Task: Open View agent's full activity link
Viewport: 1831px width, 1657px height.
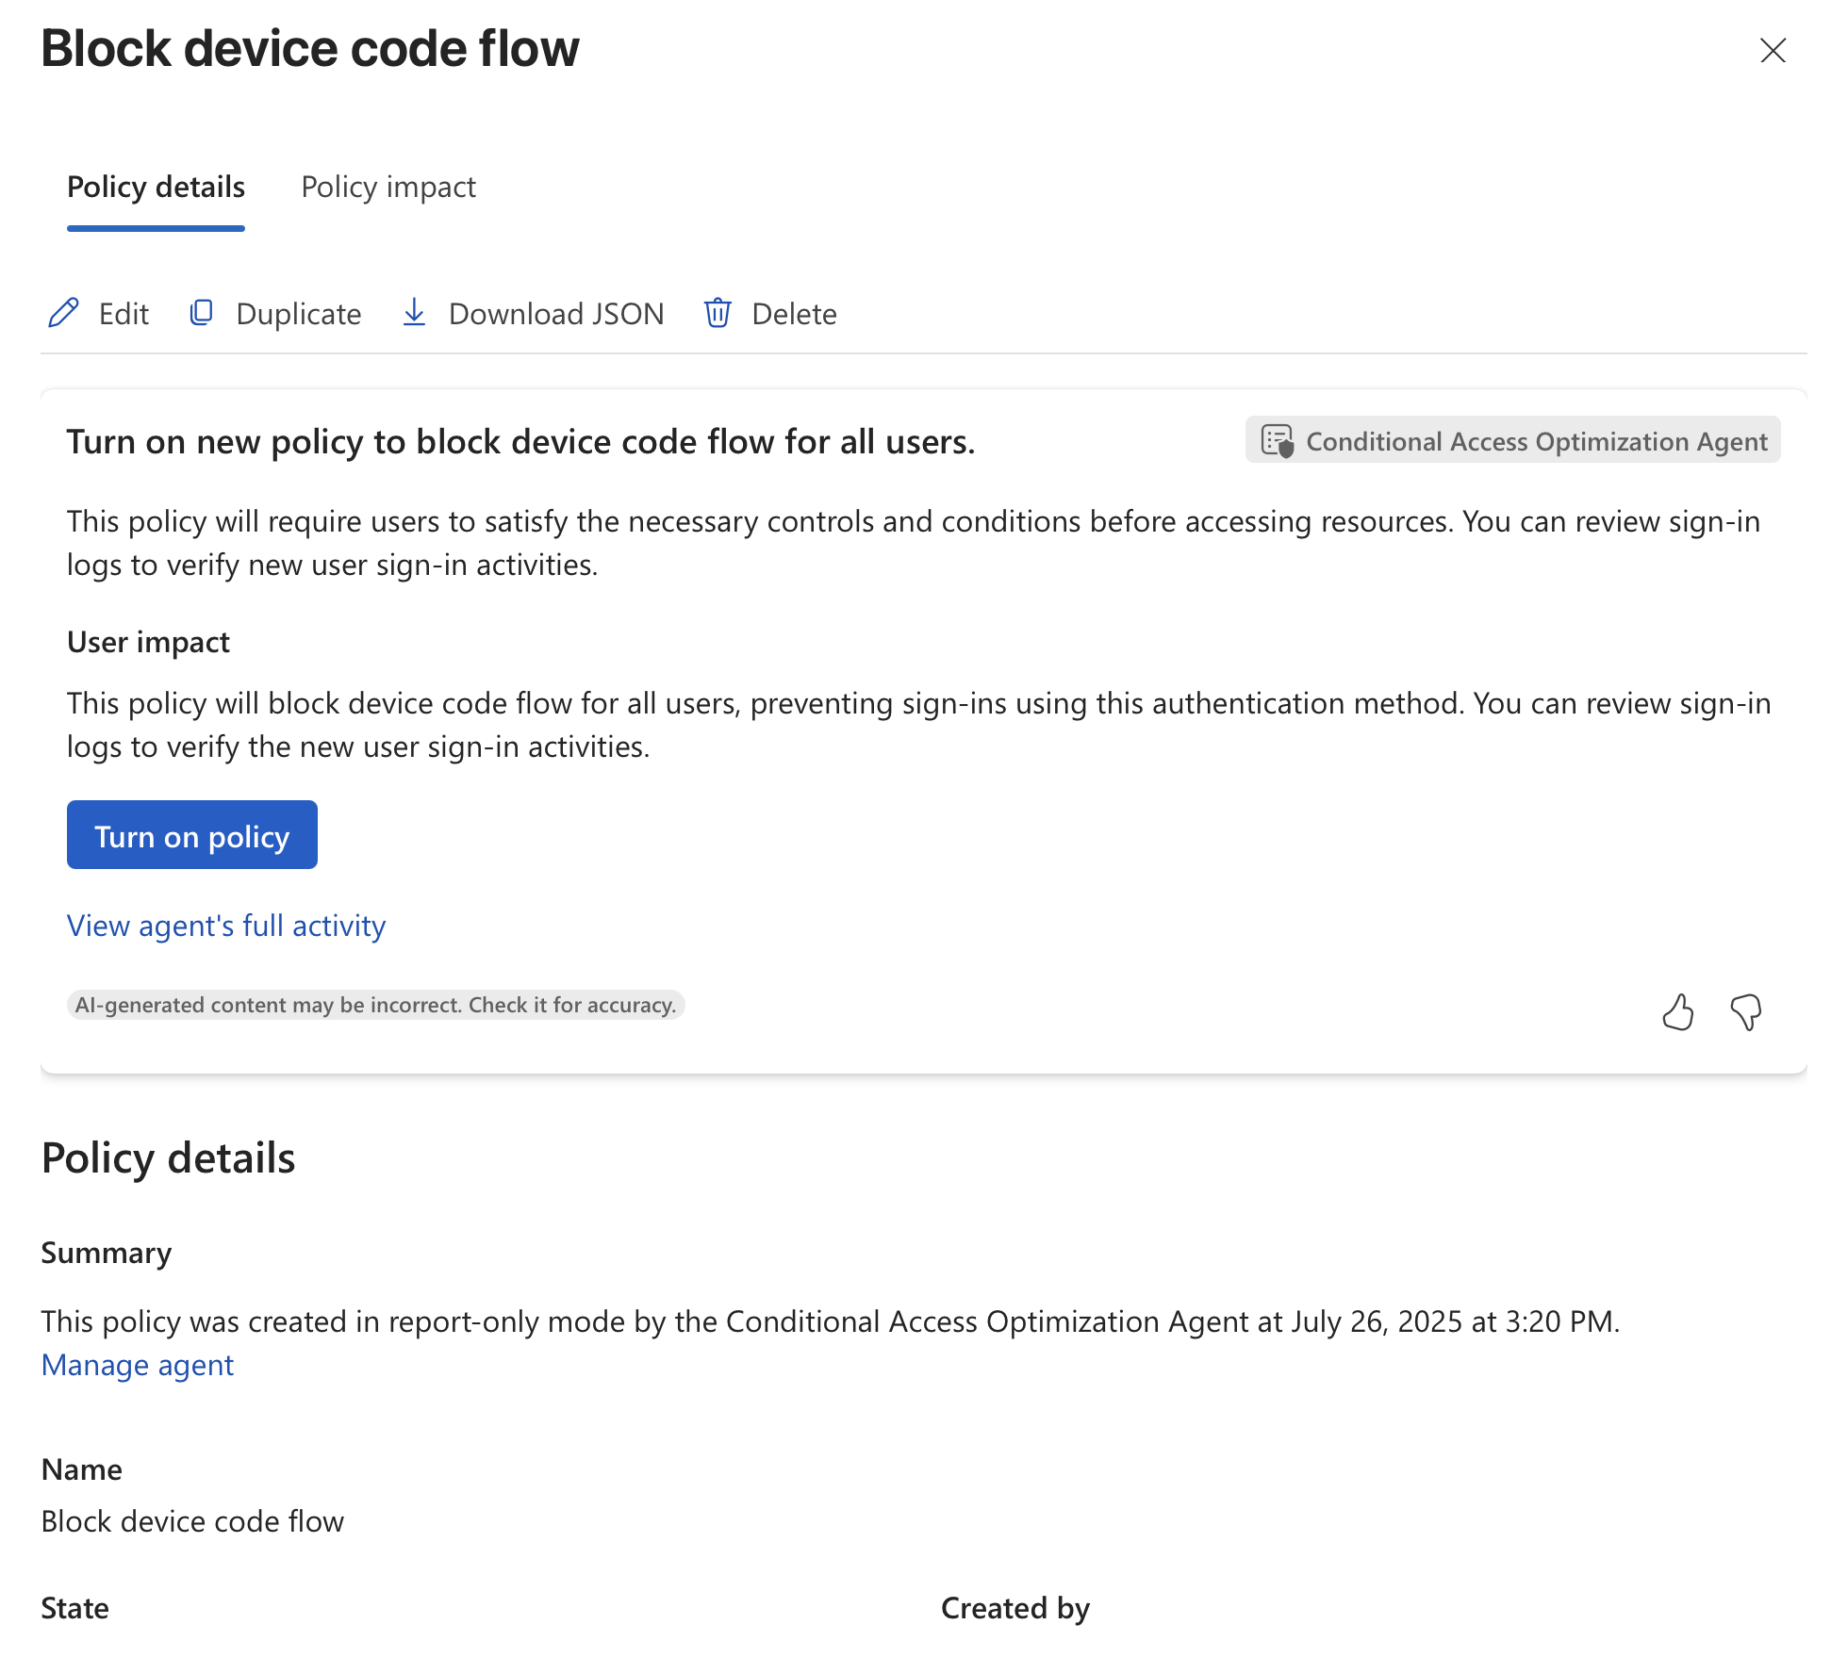Action: [226, 926]
